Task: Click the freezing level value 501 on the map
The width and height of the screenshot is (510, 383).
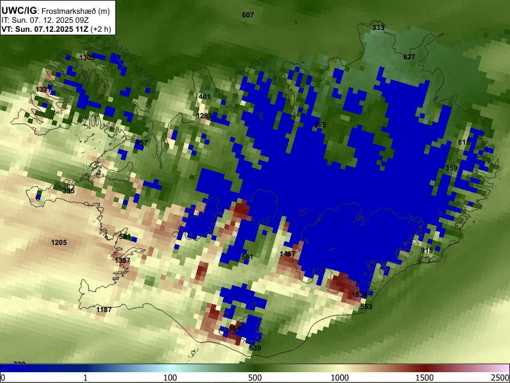Action: click(x=125, y=237)
